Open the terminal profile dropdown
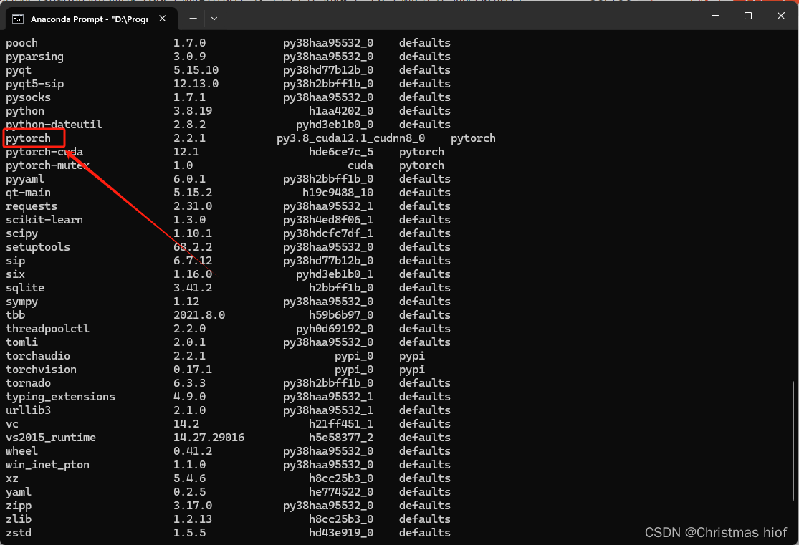 pos(214,19)
